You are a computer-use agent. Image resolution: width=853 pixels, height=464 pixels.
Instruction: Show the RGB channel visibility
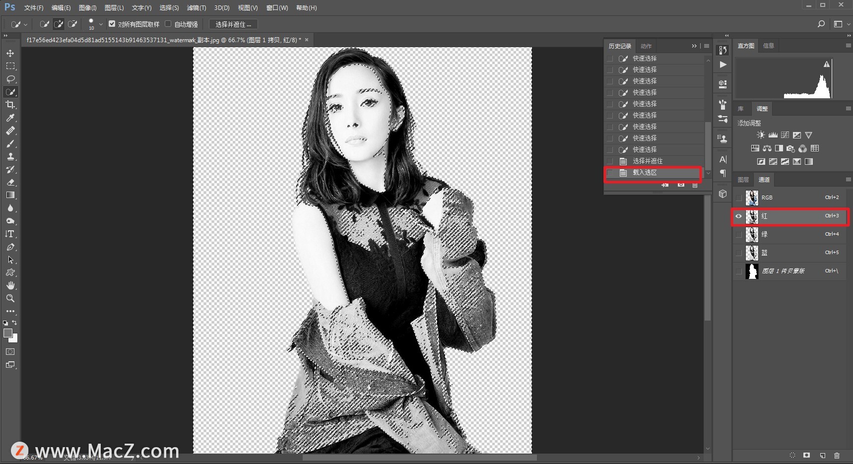tap(739, 198)
